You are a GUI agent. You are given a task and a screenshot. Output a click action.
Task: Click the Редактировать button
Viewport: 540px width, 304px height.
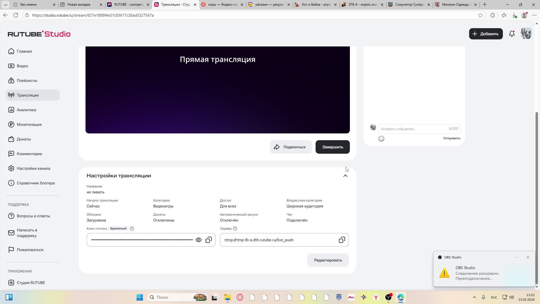pyautogui.click(x=328, y=260)
